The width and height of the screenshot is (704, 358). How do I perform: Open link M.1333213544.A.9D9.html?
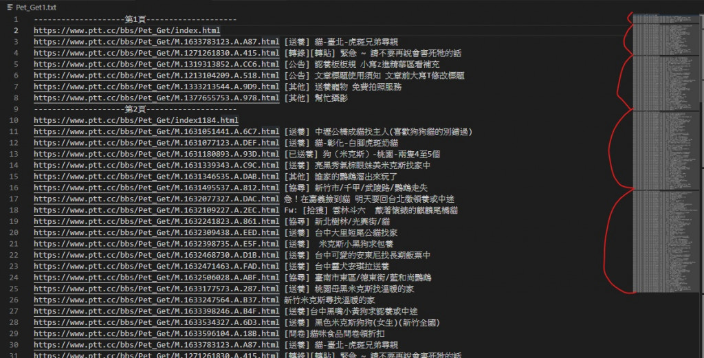[156, 87]
